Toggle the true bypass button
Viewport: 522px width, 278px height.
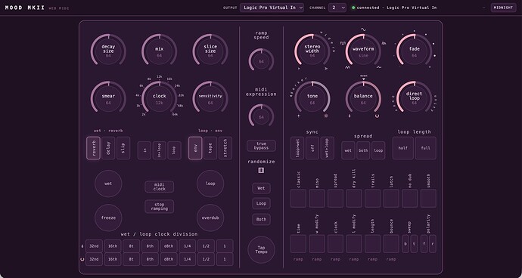(x=261, y=146)
